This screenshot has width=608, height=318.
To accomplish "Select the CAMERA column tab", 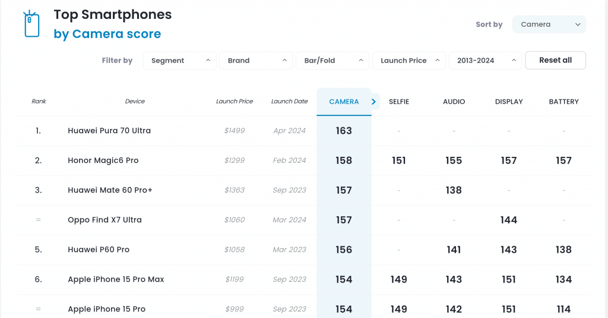I will tap(344, 102).
